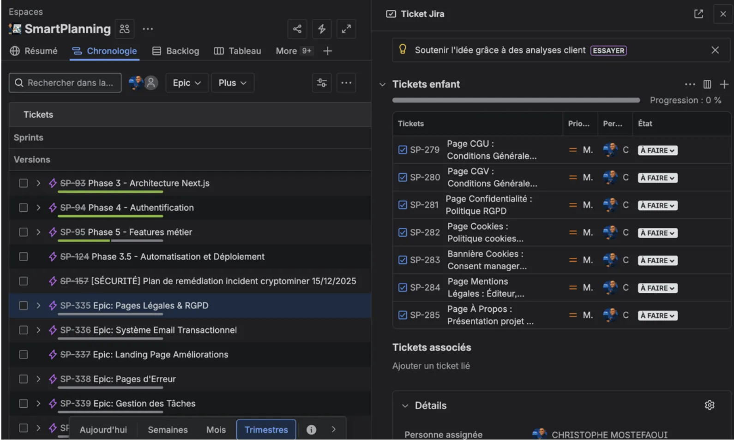Switch timeline scale to Semaines

coord(168,430)
